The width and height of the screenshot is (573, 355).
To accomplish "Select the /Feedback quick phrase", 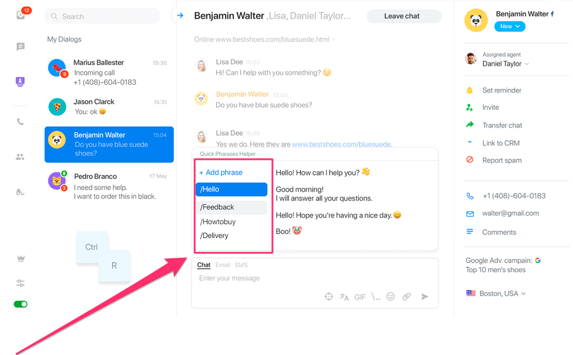I will tap(232, 207).
